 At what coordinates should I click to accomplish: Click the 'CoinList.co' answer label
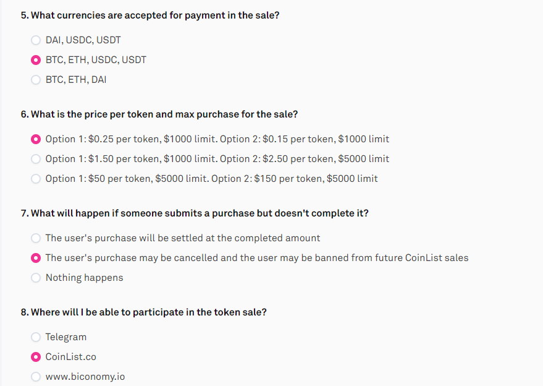coord(70,357)
